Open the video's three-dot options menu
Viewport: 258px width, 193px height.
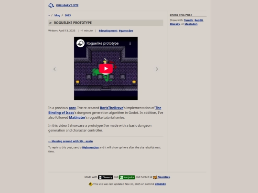tap(130, 43)
